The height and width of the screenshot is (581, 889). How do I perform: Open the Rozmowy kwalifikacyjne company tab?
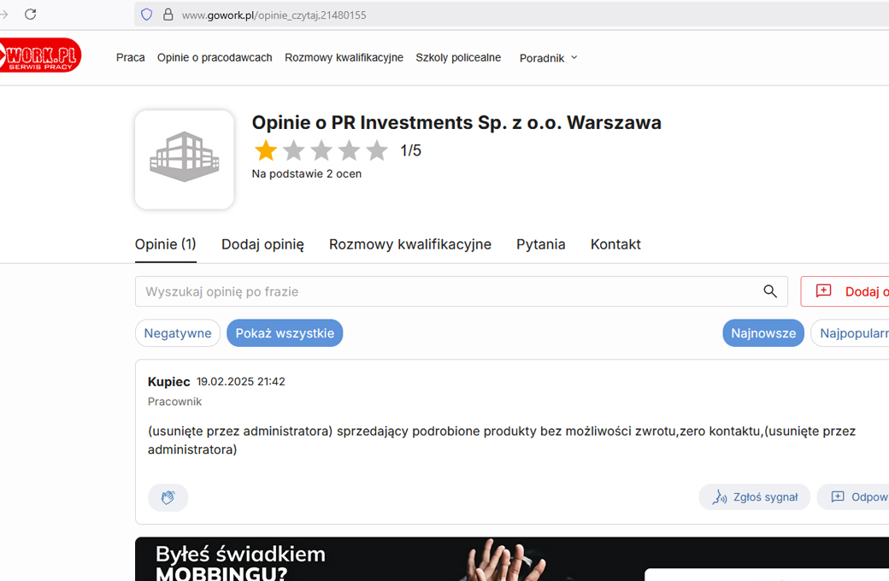410,244
